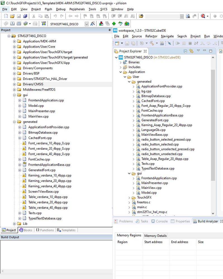Click the Undo arrow in µVision toolbar
This screenshot has height=279, width=223.
tap(55, 16)
